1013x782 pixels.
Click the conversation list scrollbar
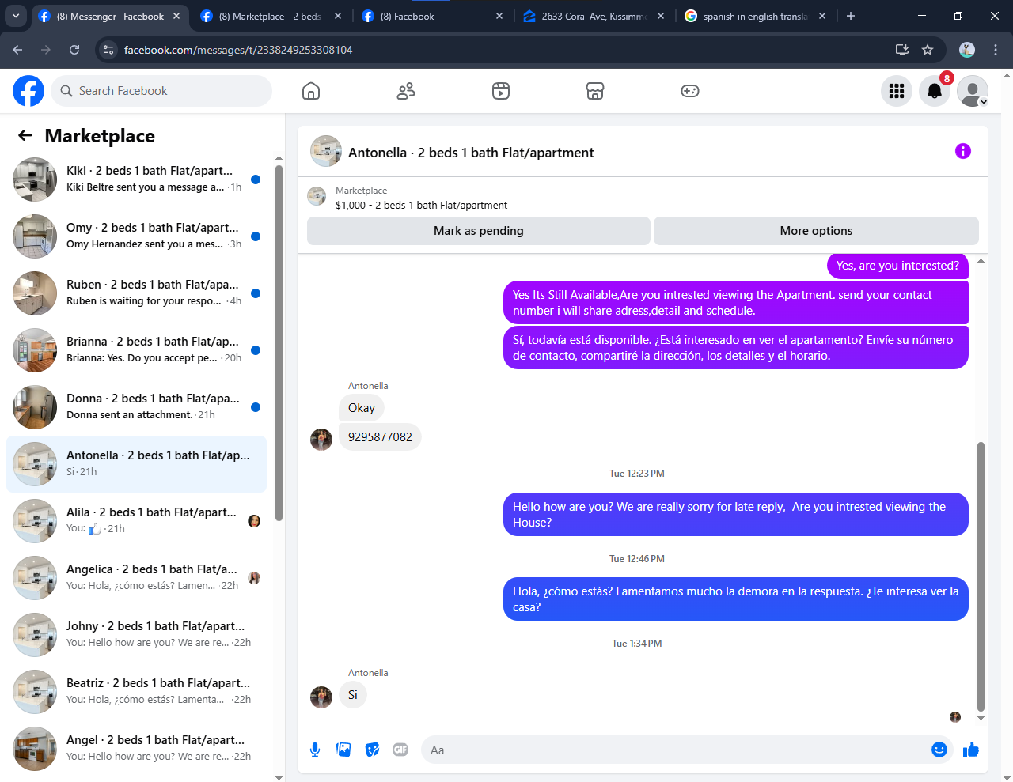tap(279, 342)
